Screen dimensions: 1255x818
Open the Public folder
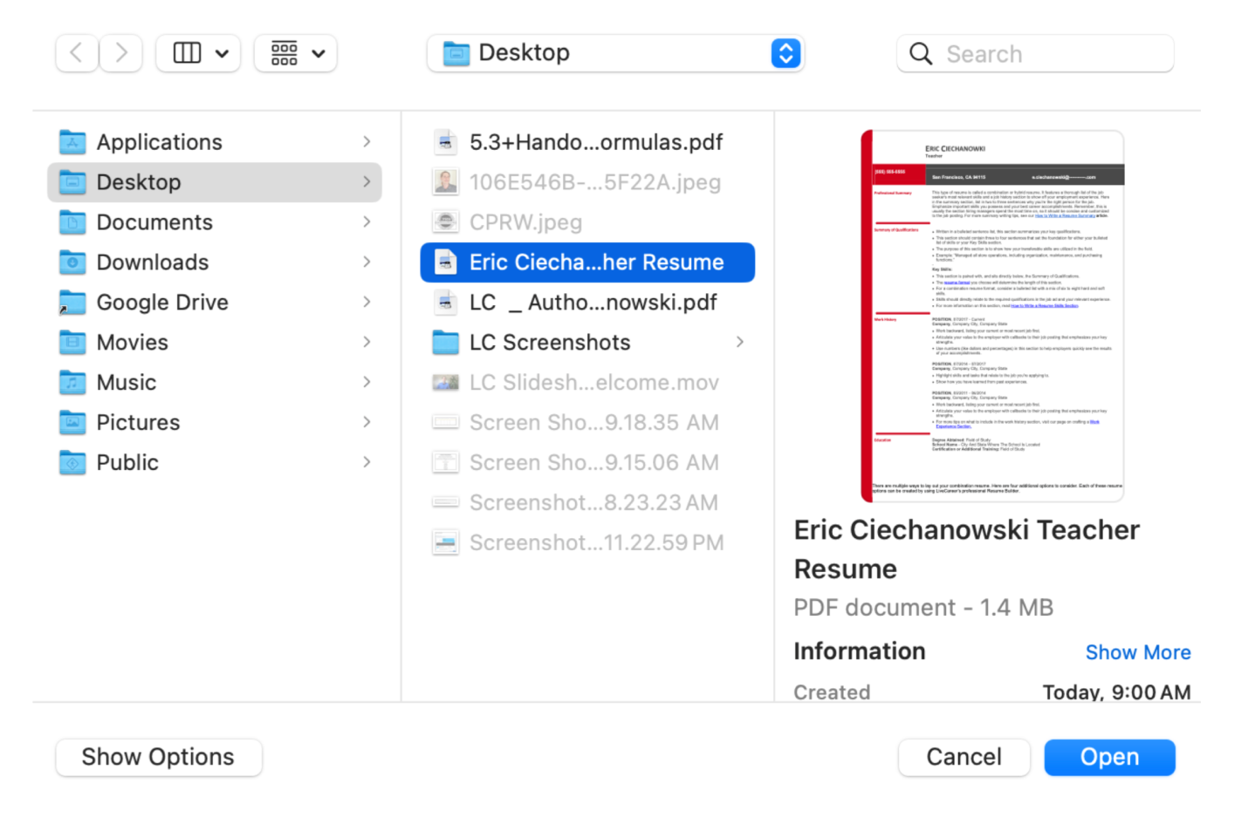(x=127, y=462)
